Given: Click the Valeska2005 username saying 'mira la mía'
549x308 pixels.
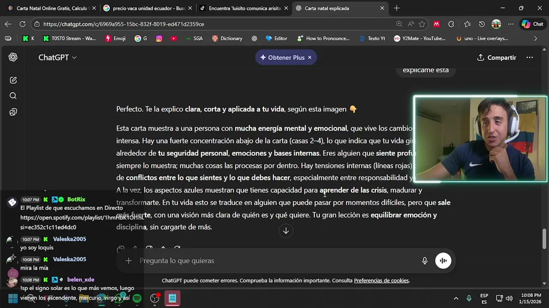Looking at the screenshot, I should tap(69, 259).
